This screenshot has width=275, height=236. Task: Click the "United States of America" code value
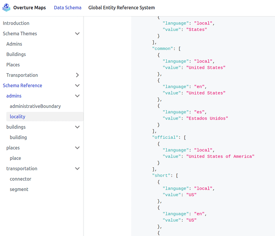(220, 156)
